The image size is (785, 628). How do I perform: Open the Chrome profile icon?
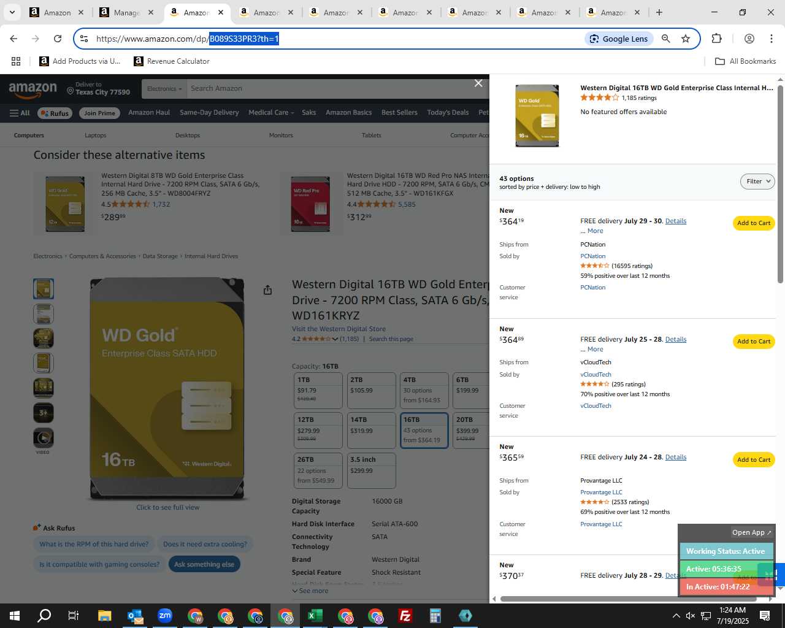pos(749,39)
